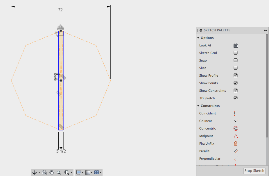Turn on Snap
269x176 pixels.
click(236, 60)
